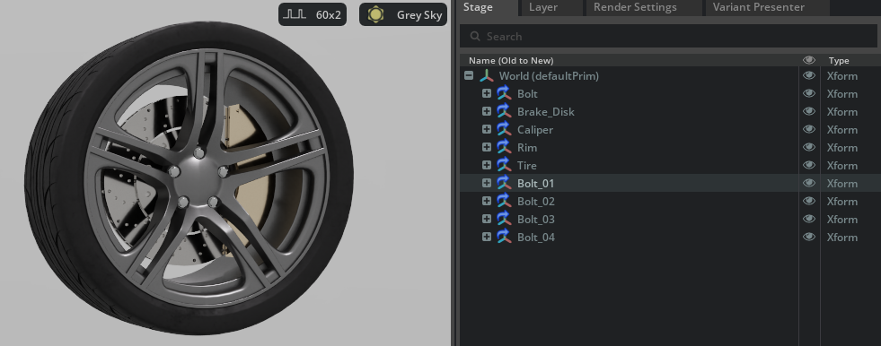
Task: Open the 60x2 viewport setting
Action: pos(313,14)
